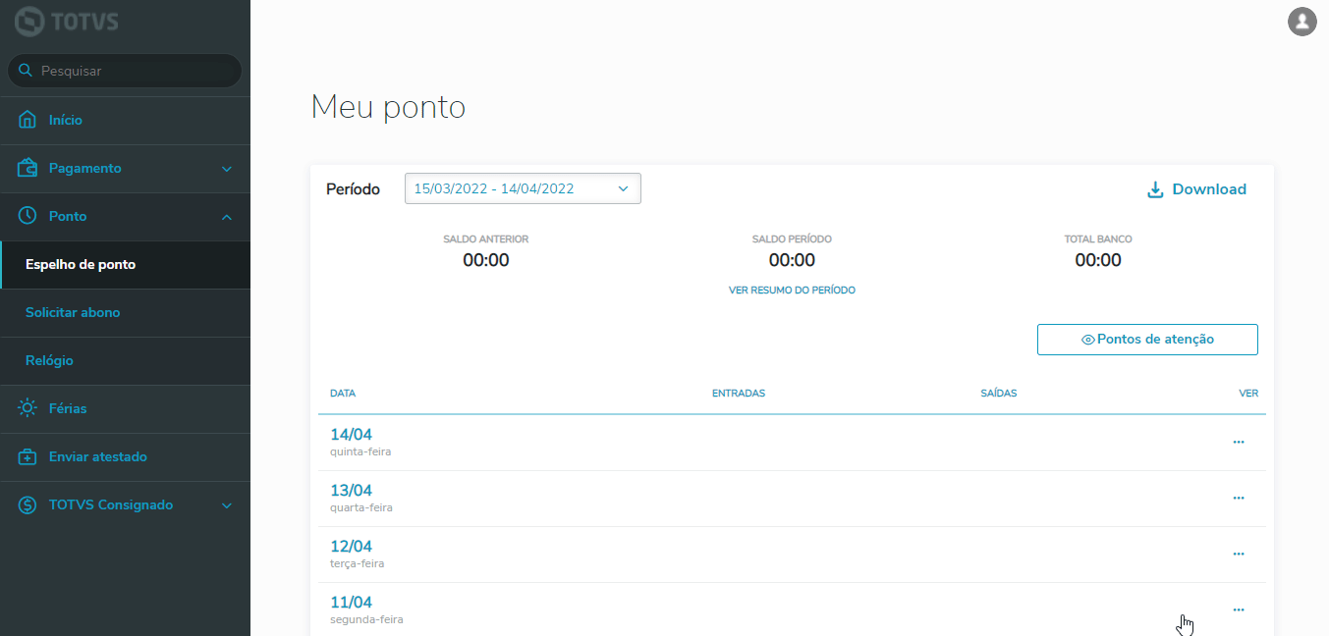1329x636 pixels.
Task: Select the 13/04 date row
Action: [x=792, y=499]
